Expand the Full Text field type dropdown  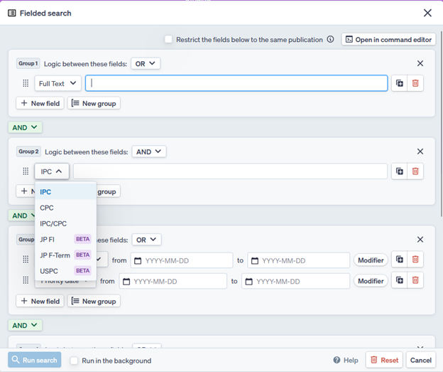[58, 83]
